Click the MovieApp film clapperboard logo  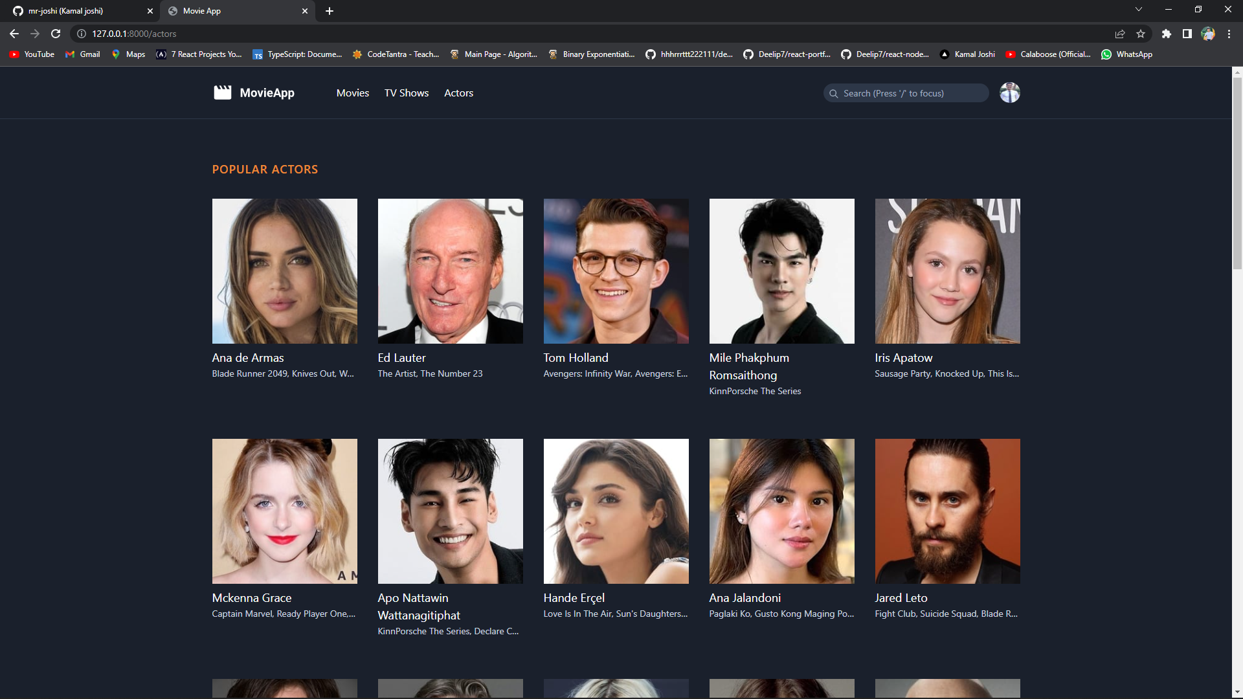[x=222, y=93]
